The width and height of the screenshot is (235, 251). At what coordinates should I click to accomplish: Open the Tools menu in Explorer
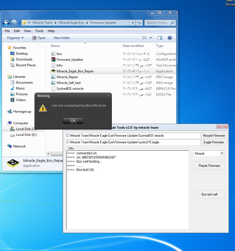(39, 31)
